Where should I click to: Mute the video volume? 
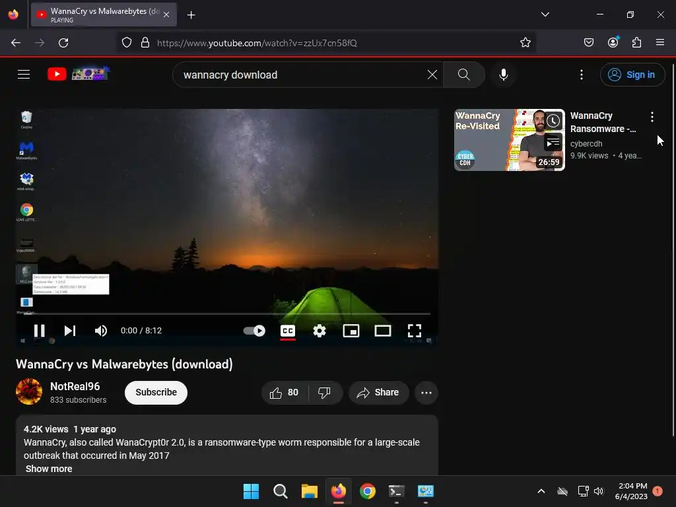tap(101, 331)
